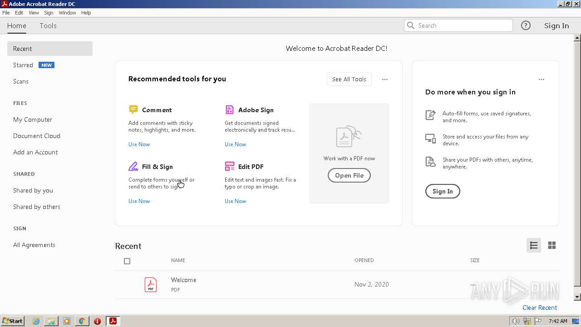This screenshot has width=581, height=327.
Task: Click the taskbar clock showing 7:42 AM
Action: click(x=558, y=321)
